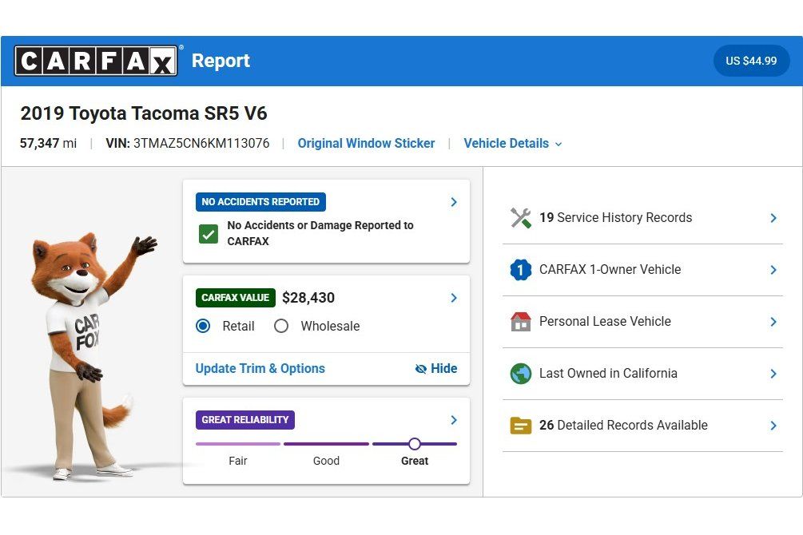Screen dimensions: 803x535
Task: Open chevron for Personal Lease Vehicle
Action: (x=773, y=322)
